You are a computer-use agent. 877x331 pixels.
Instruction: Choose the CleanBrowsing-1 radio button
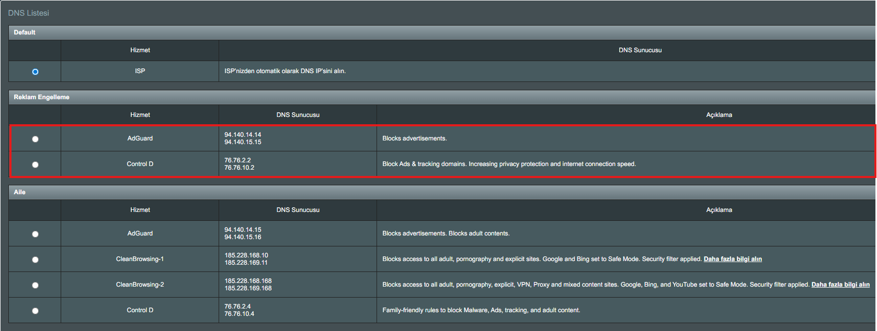tap(35, 259)
